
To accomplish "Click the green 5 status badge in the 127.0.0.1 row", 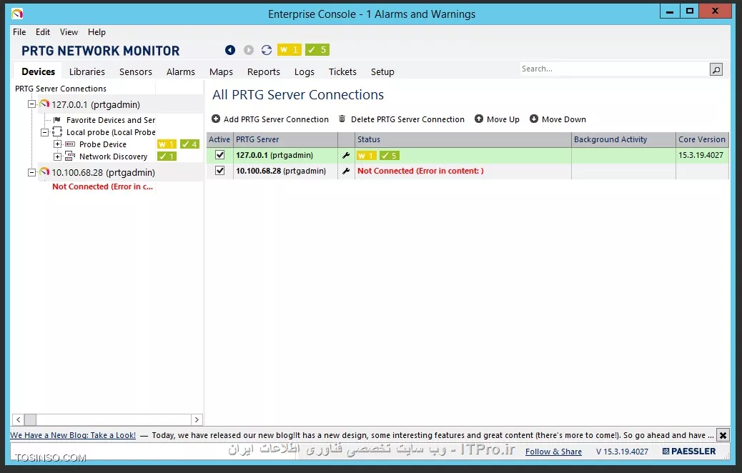I will 390,156.
